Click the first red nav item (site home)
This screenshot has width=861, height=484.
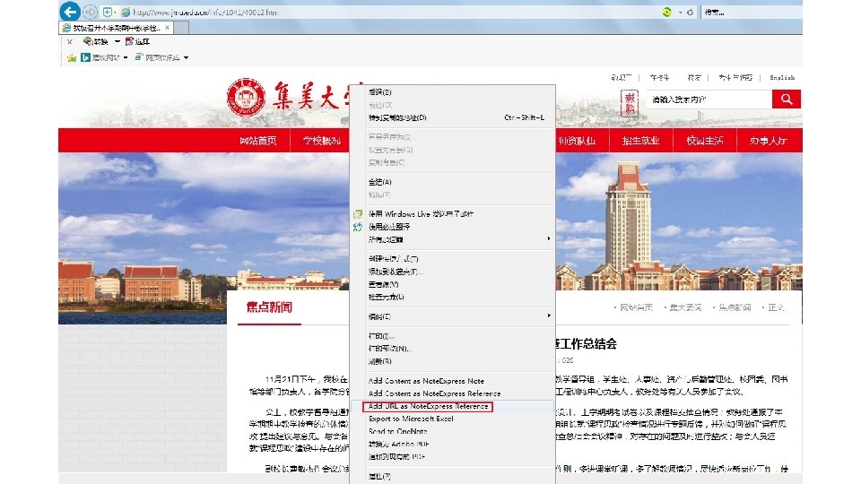click(x=257, y=141)
